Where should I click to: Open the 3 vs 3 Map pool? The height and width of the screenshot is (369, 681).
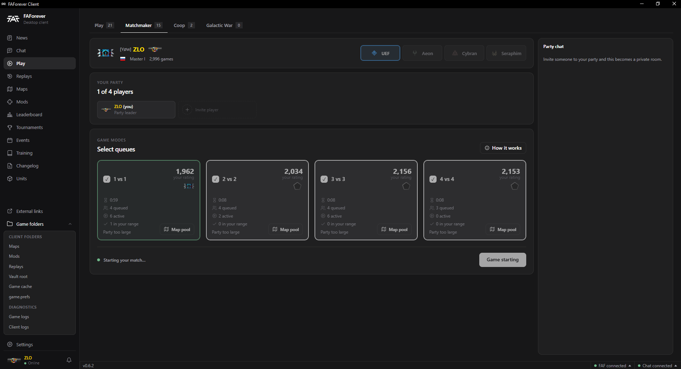click(x=395, y=229)
